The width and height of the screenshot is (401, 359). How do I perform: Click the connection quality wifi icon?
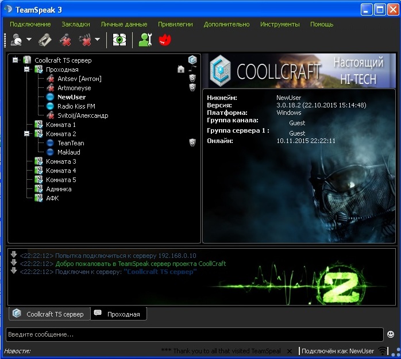click(x=383, y=351)
